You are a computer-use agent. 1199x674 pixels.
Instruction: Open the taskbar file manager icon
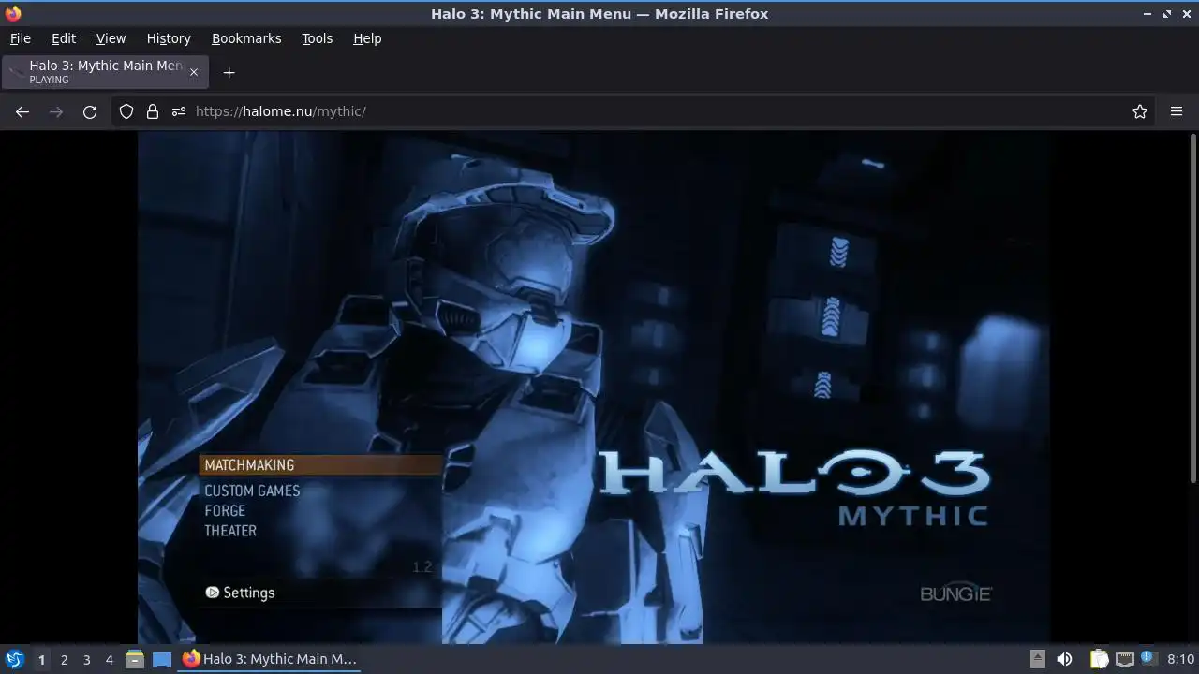(x=134, y=659)
